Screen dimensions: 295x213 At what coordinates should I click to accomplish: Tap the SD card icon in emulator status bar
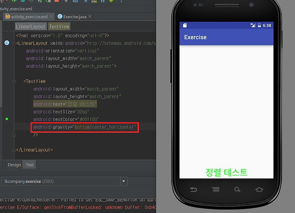click(x=185, y=25)
